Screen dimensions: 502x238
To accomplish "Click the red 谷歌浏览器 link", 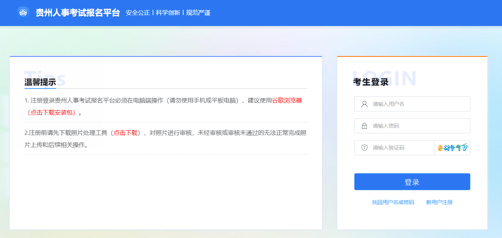I will tap(287, 100).
